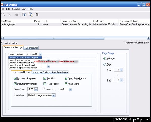151x122 pixels.
Task: Select the asthma_08.pdf file row
Action: [x=75, y=24]
